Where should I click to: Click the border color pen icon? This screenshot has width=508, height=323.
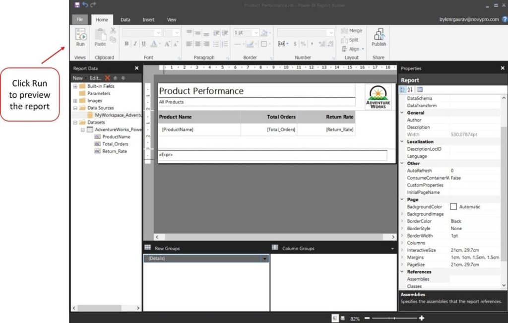(250, 44)
